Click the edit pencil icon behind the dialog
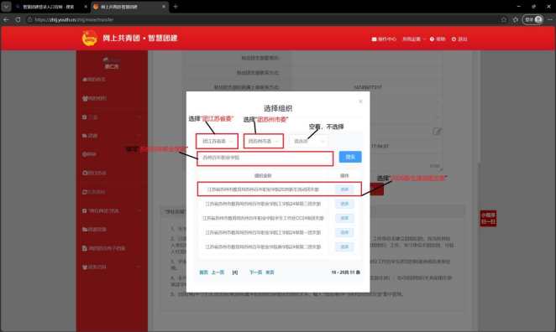556x332 pixels. (437, 132)
